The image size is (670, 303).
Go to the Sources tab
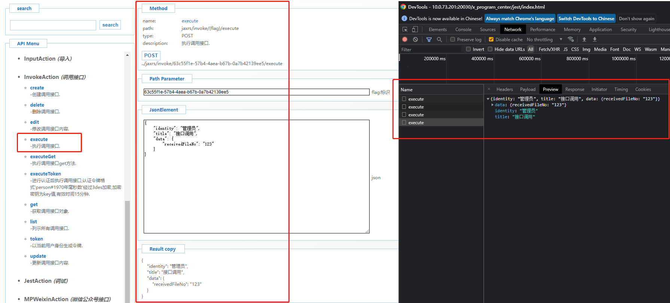pyautogui.click(x=488, y=30)
